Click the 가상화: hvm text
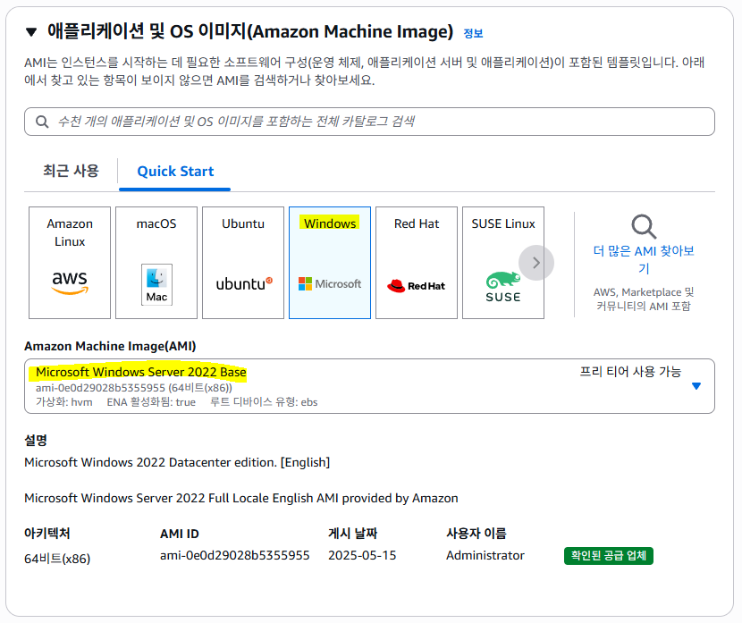This screenshot has width=742, height=623. click(63, 402)
